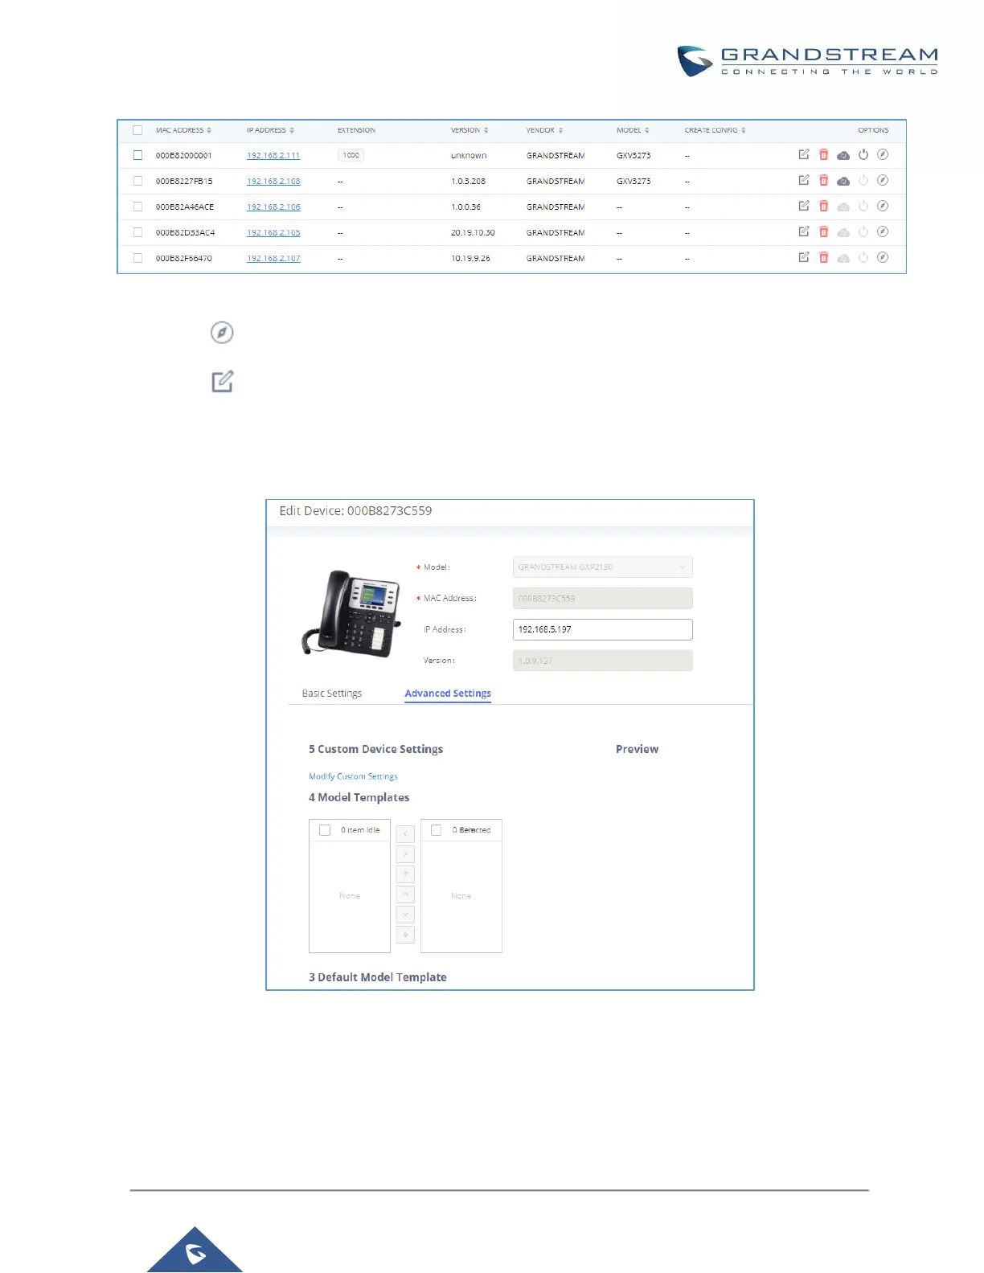984x1273 pixels.
Task: Sort table by CREATE CONFIG column
Action: [x=715, y=130]
